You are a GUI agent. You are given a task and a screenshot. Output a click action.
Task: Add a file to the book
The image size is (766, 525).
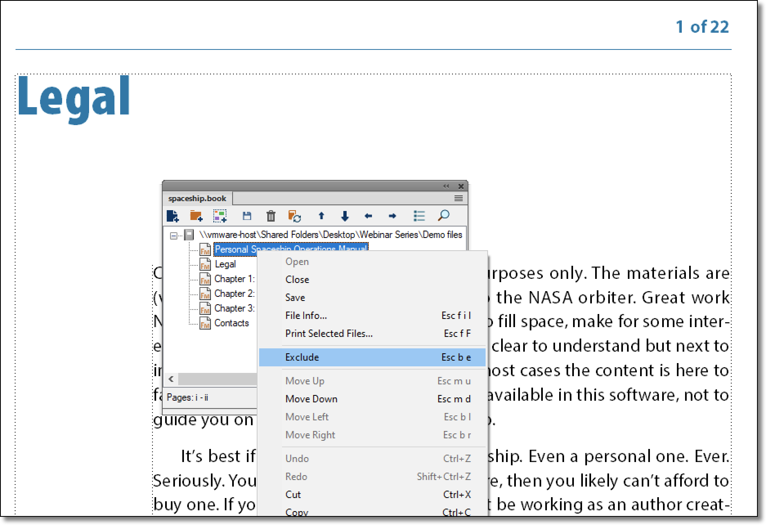coord(172,216)
